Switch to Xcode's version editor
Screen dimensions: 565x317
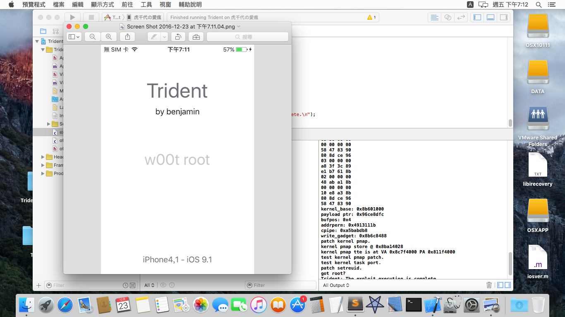(462, 17)
